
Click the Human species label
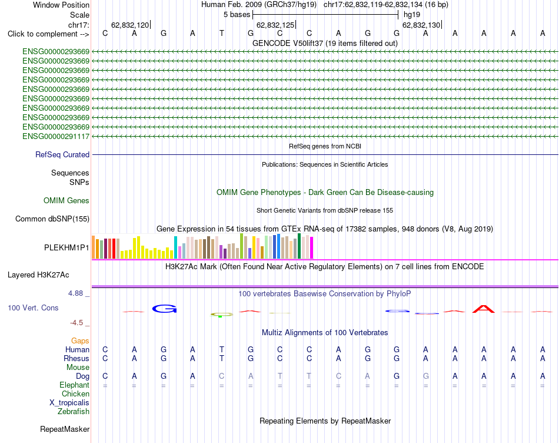[x=77, y=349]
